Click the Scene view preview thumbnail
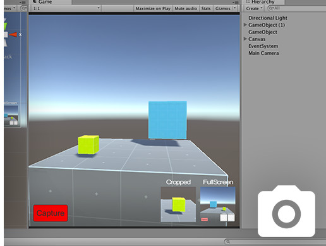326x246 pixels. click(11, 116)
